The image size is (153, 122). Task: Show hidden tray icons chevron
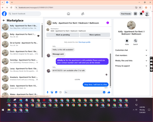133,110
